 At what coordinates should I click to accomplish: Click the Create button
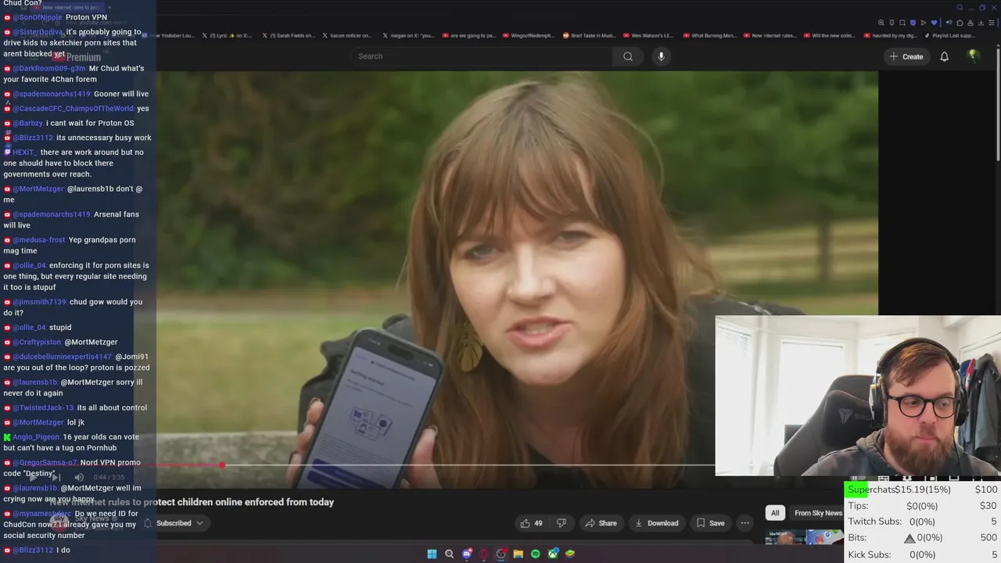tap(906, 56)
